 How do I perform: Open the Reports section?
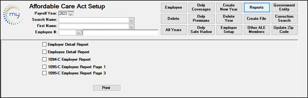coord(257,7)
